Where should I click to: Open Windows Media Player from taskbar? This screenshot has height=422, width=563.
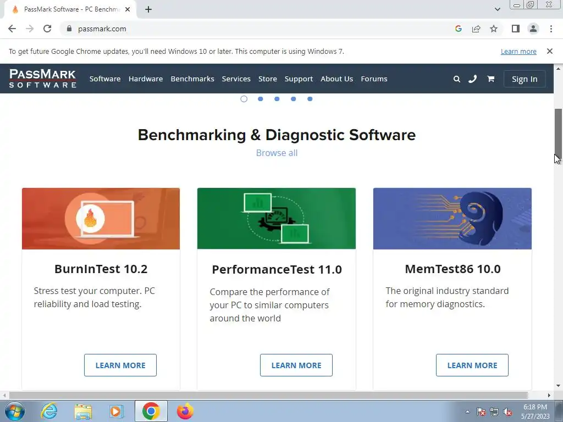pos(117,411)
